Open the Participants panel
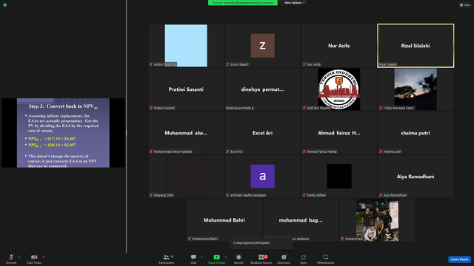Screen dimensions: 474x266 tap(166, 259)
